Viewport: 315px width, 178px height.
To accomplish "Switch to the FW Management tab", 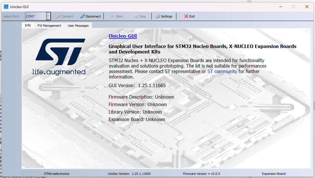I will pos(49,25).
